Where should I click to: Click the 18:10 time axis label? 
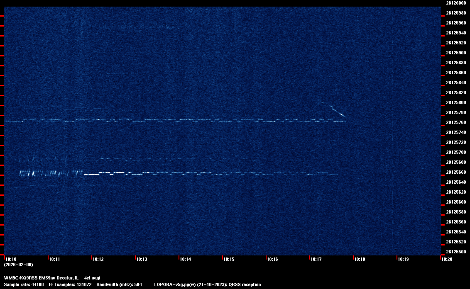click(10, 259)
